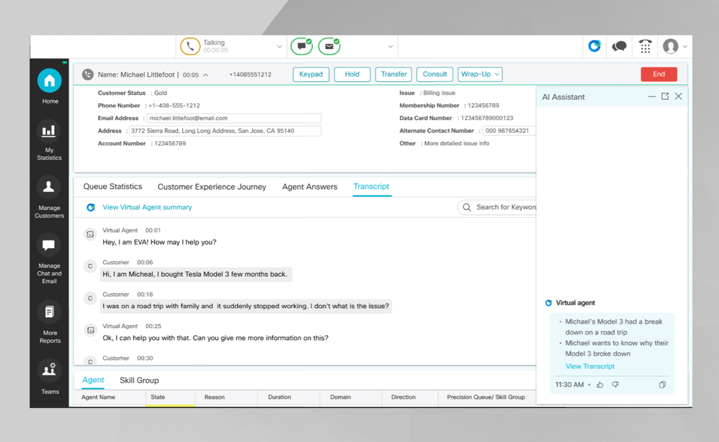
Task: Open the AI Assistant icon in header
Action: 594,46
